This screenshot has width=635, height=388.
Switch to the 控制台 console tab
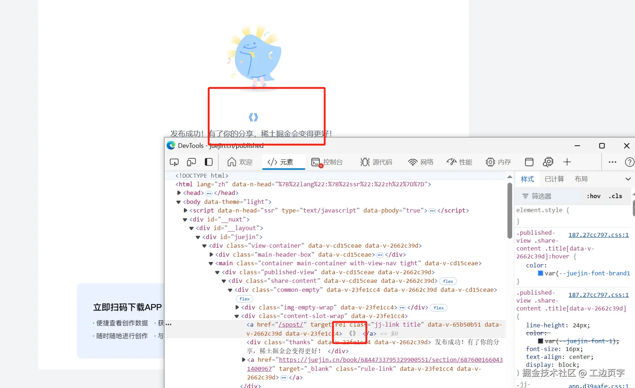327,162
